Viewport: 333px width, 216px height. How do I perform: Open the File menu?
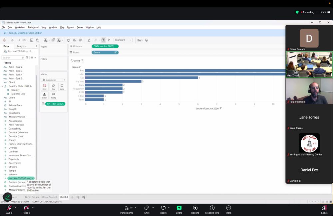point(3,27)
